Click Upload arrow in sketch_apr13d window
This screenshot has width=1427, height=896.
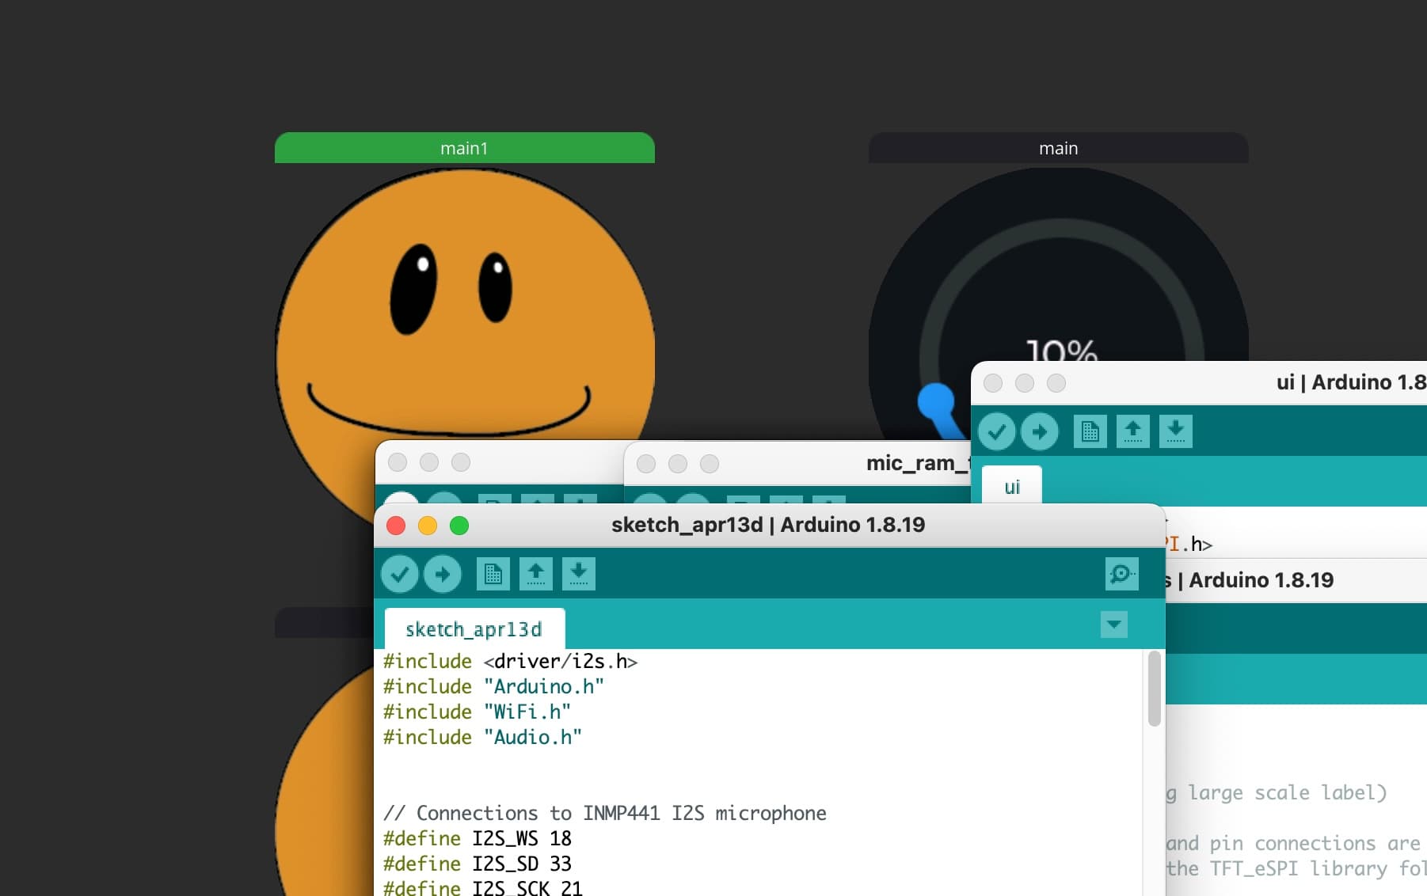point(443,574)
